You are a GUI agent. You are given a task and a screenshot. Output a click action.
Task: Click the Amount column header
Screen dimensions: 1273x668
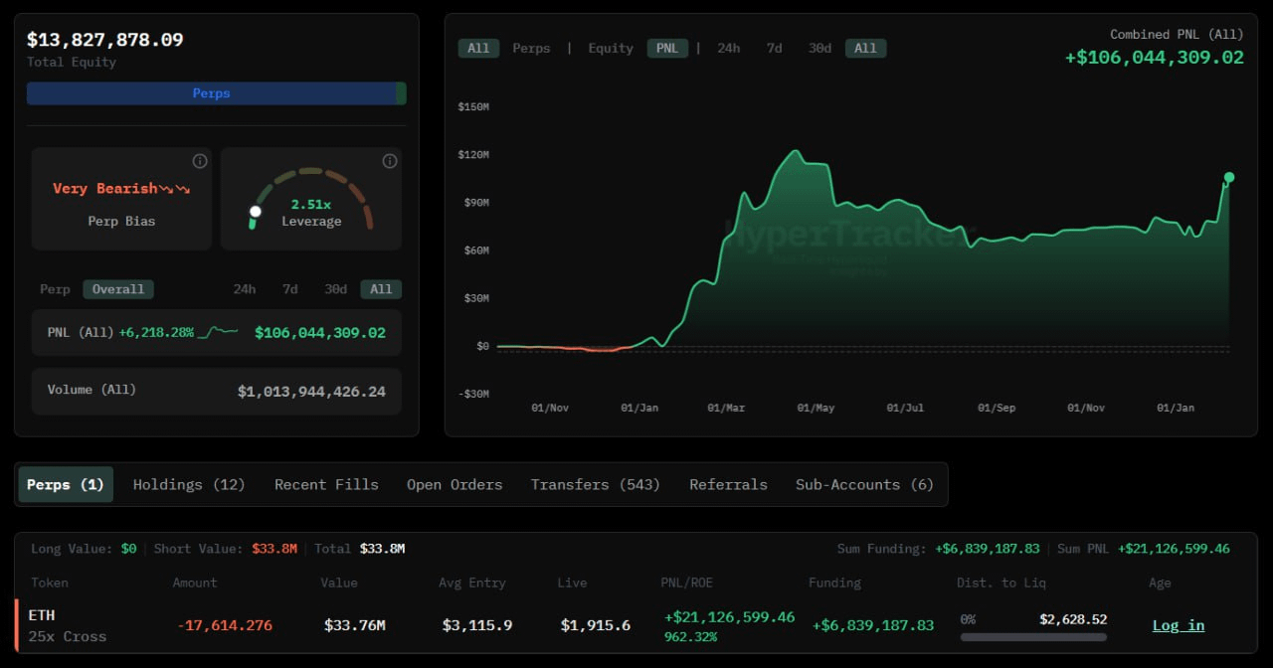[195, 583]
